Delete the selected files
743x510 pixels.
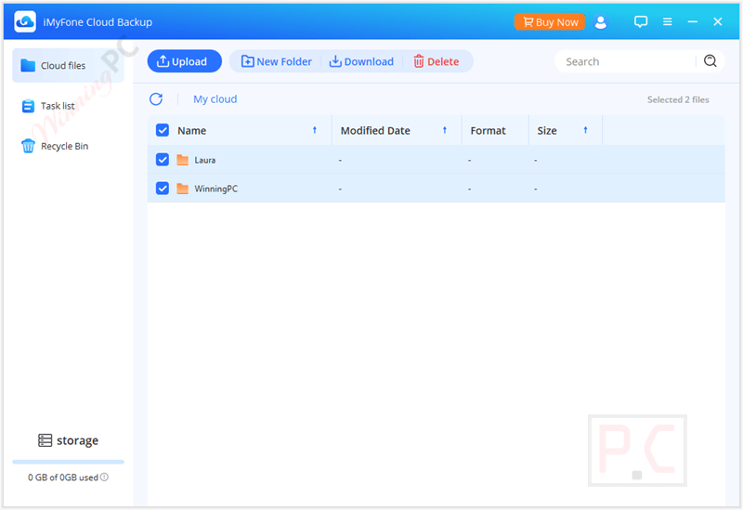pyautogui.click(x=436, y=61)
